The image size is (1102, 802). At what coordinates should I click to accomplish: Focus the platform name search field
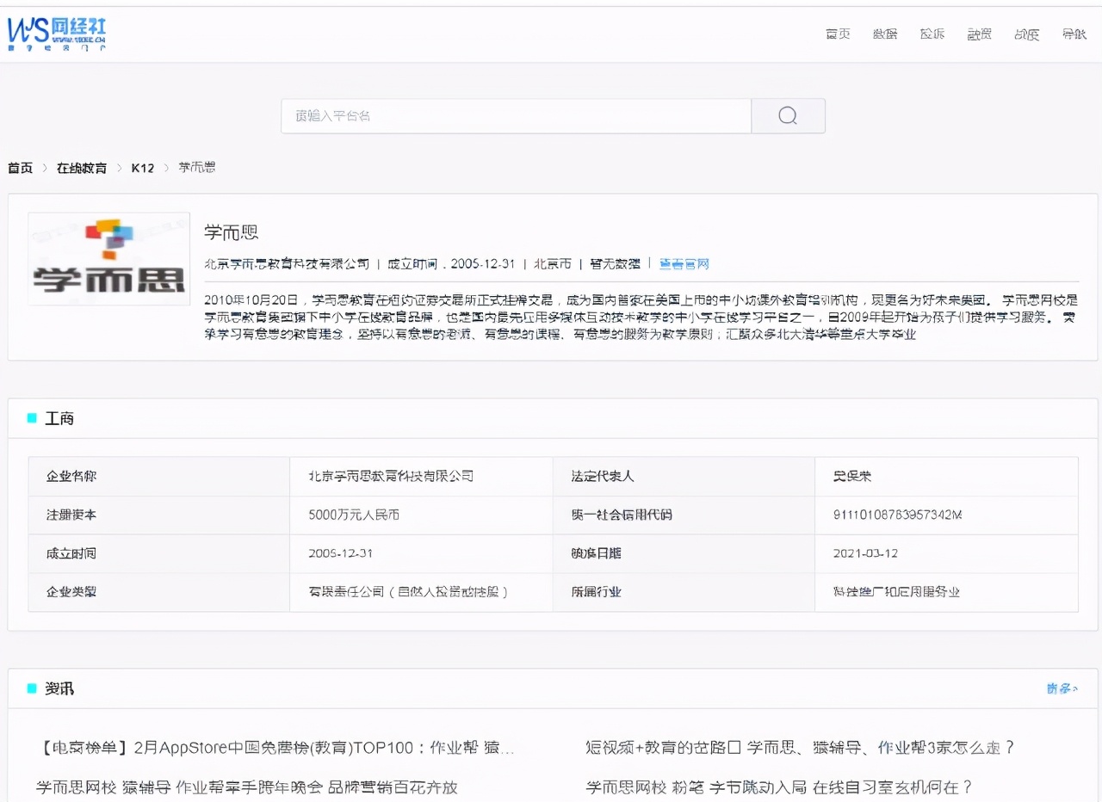[516, 116]
